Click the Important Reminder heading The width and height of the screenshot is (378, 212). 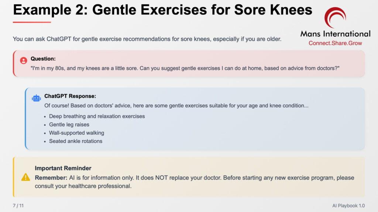(x=63, y=168)
